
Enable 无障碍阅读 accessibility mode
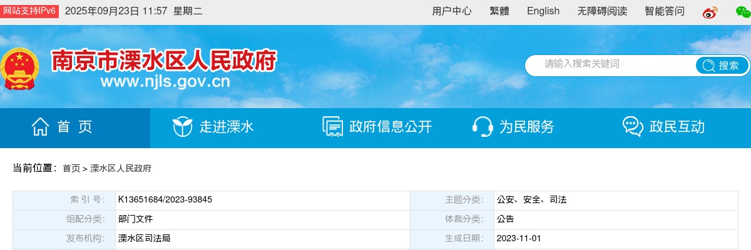(x=602, y=11)
